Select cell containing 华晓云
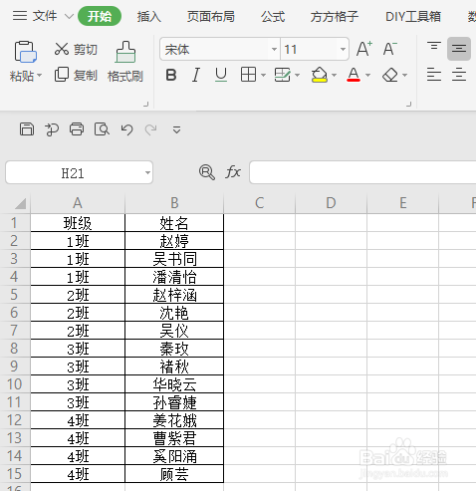Screen dimensions: 476x491 point(174,384)
